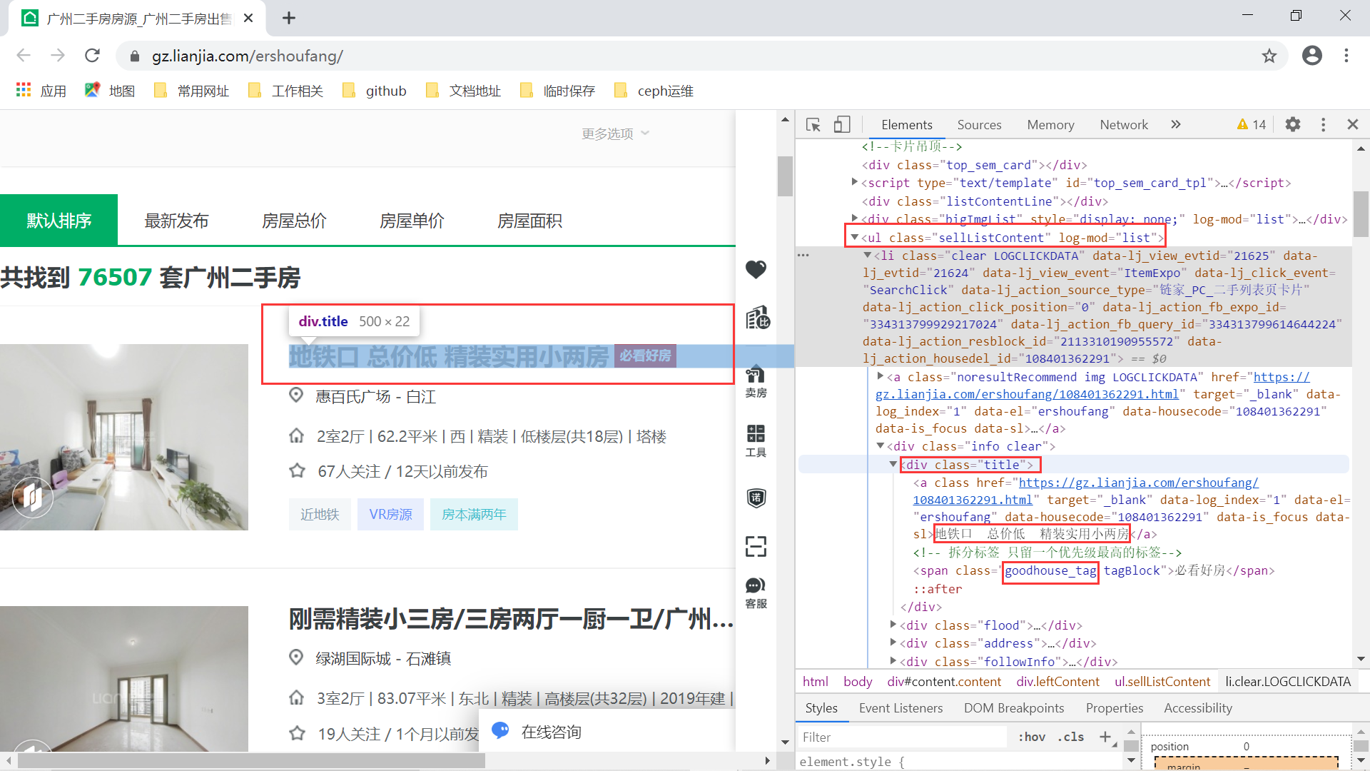Sort listings by 房屋面积
Viewport: 1370px width, 771px height.
coord(529,221)
